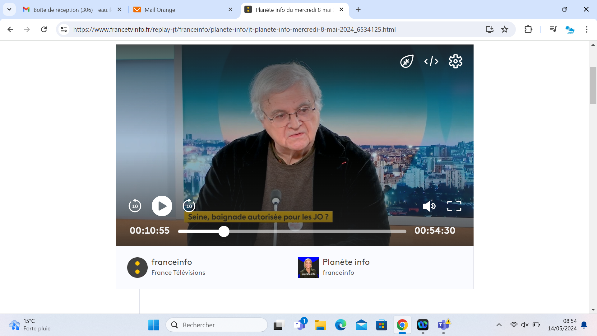Open the notification bell in tray
597x336 pixels.
point(584,325)
